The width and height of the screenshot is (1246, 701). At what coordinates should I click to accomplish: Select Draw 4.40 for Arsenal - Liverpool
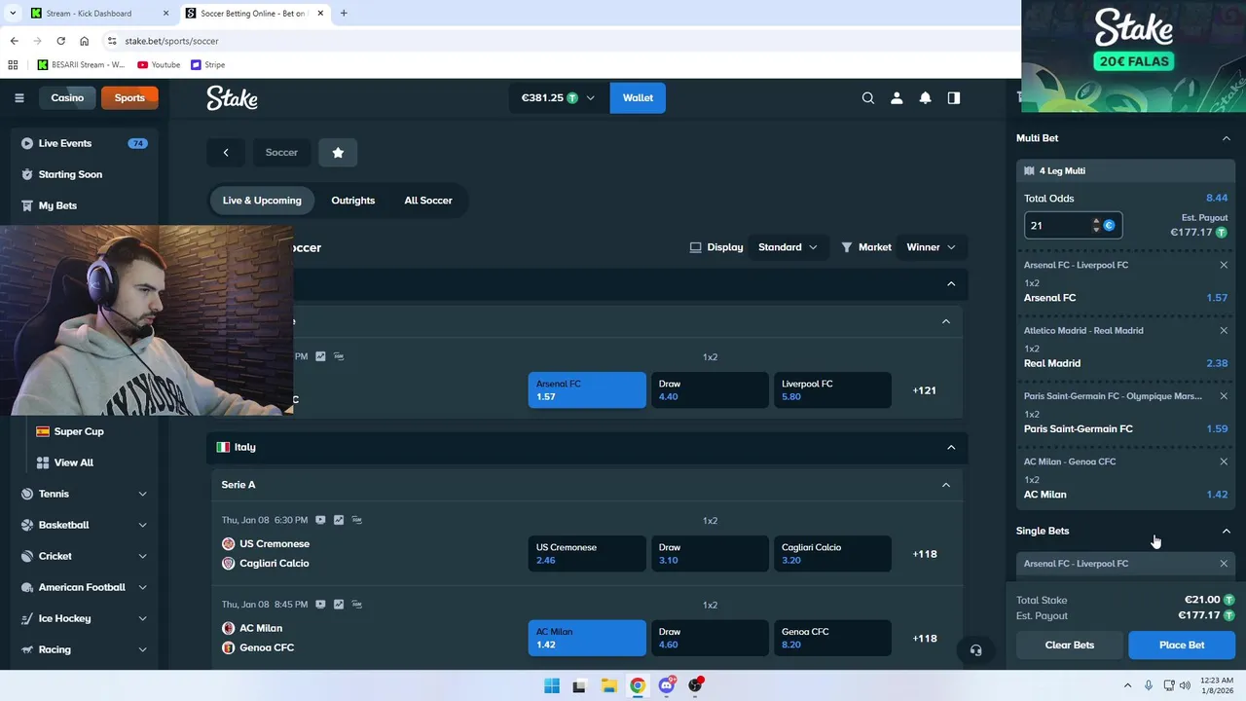pos(710,390)
